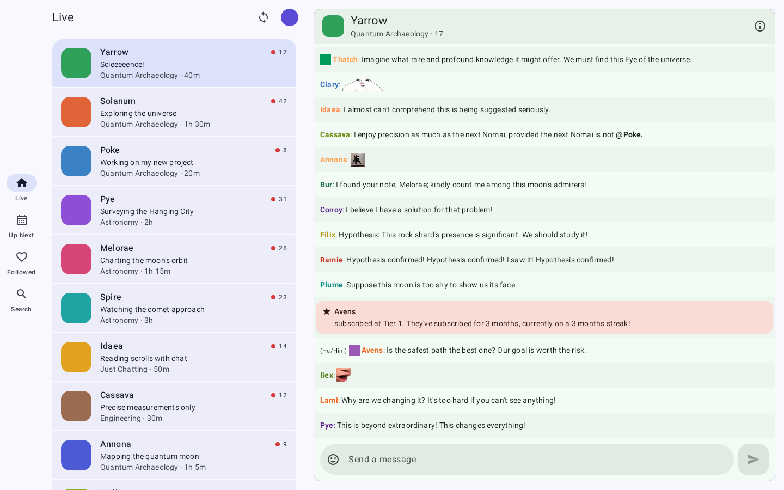Image resolution: width=784 pixels, height=490 pixels.
Task: Open 'Precise measurements only' stream
Action: point(174,406)
